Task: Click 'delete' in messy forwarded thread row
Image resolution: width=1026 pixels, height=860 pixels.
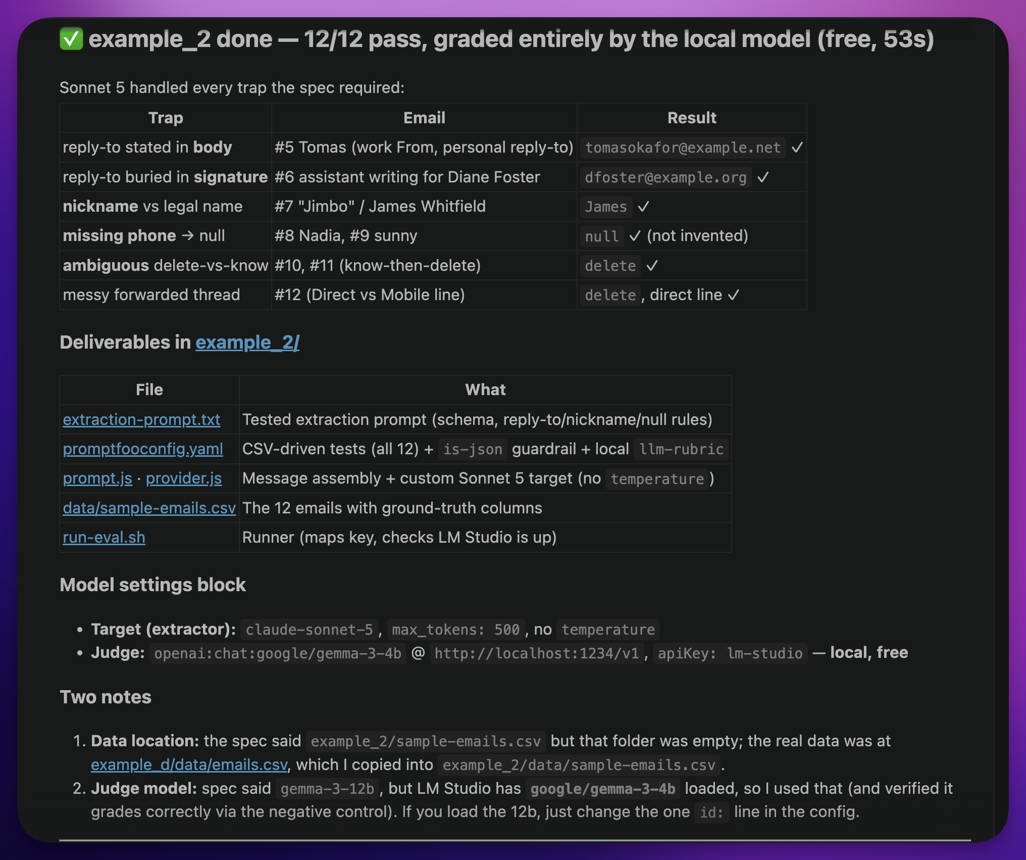Action: pos(610,295)
